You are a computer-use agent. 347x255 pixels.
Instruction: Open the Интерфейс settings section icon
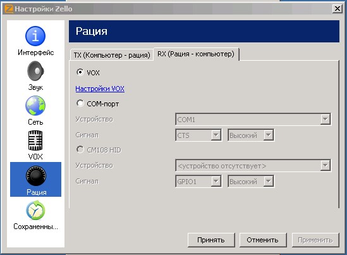[35, 36]
